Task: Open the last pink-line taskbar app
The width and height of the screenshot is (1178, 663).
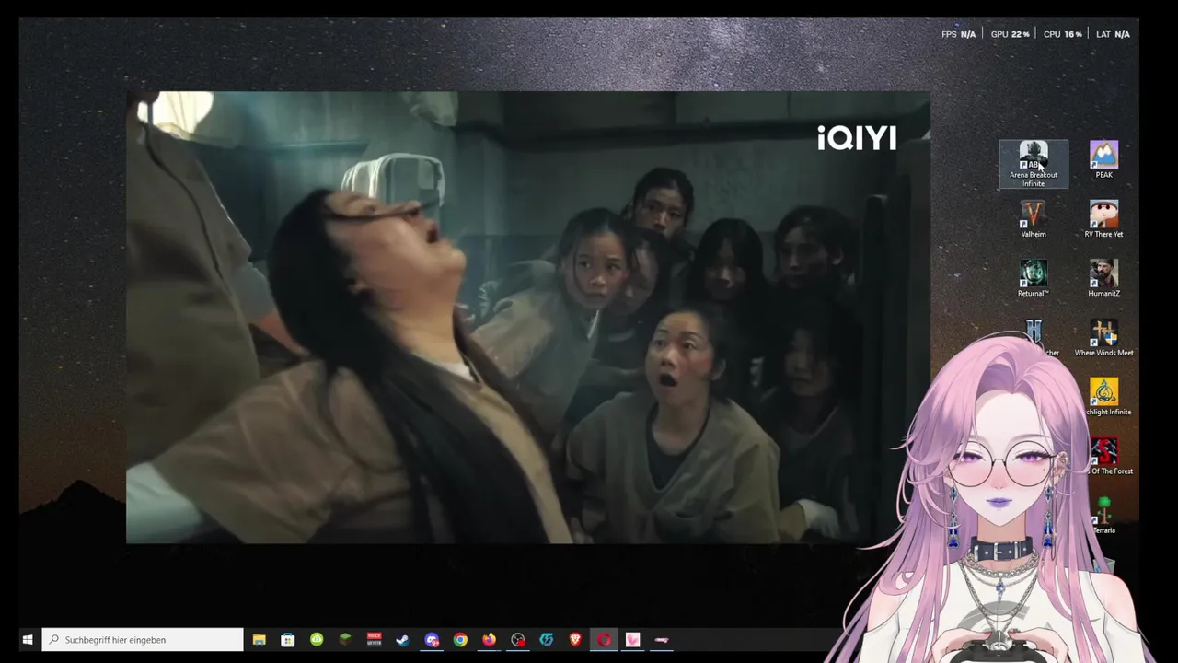Action: [x=662, y=640]
